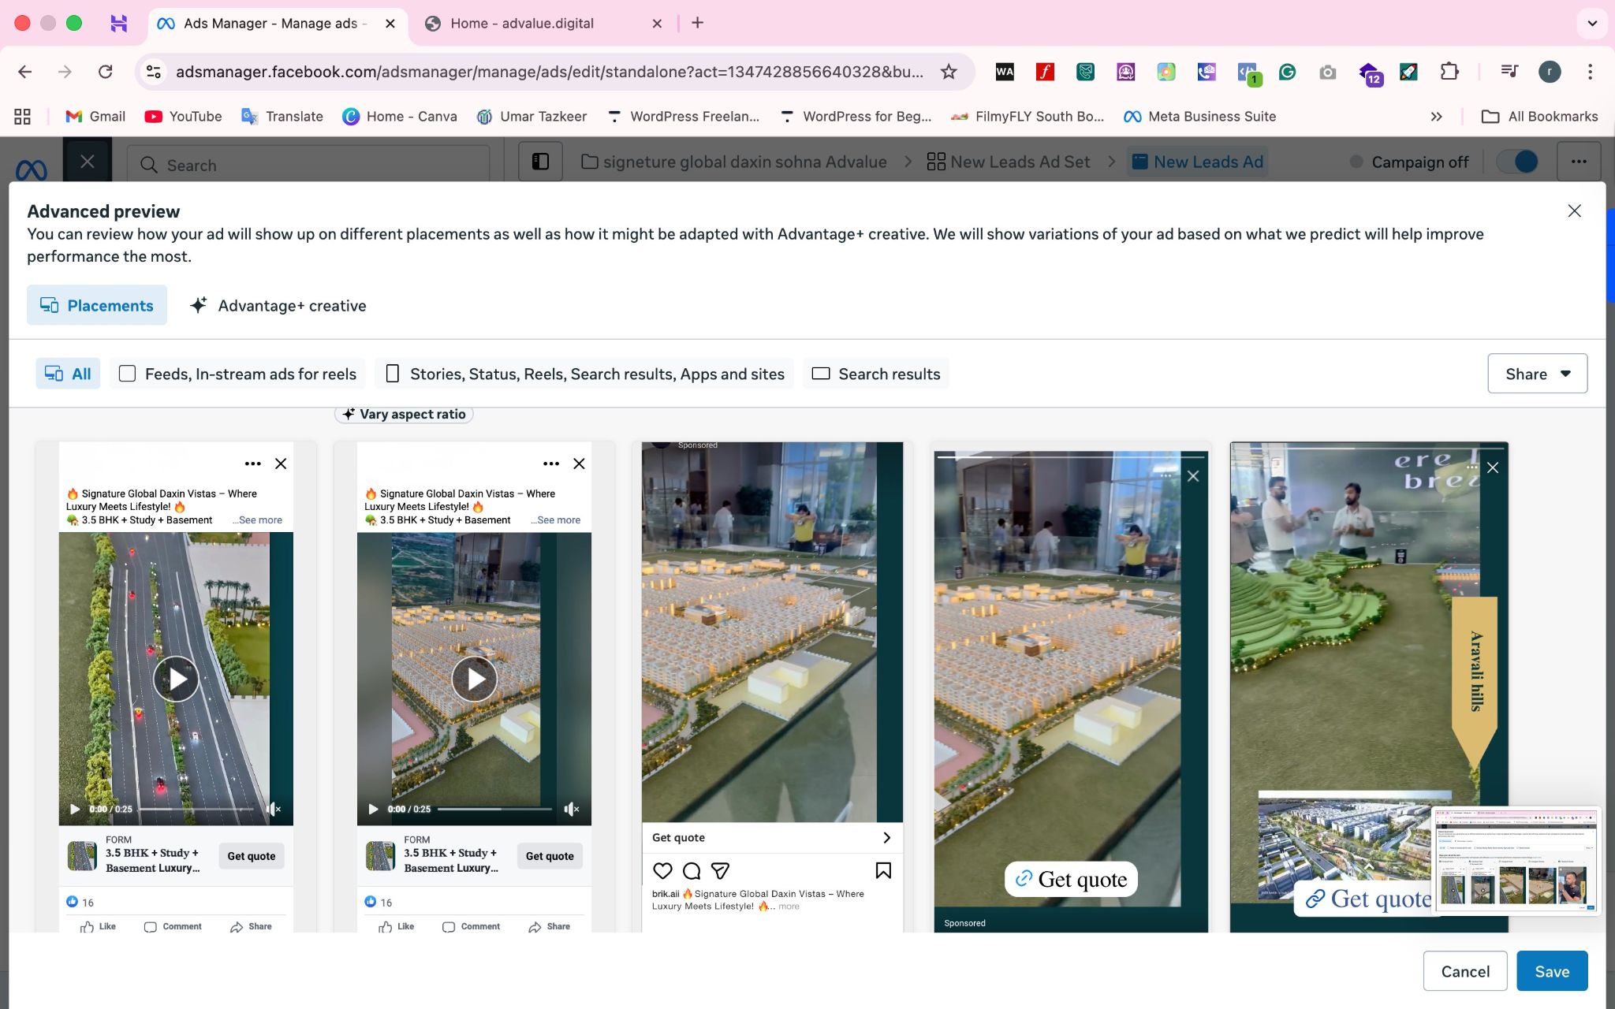
Task: Click the Instagram comment bubble icon
Action: pyautogui.click(x=692, y=870)
